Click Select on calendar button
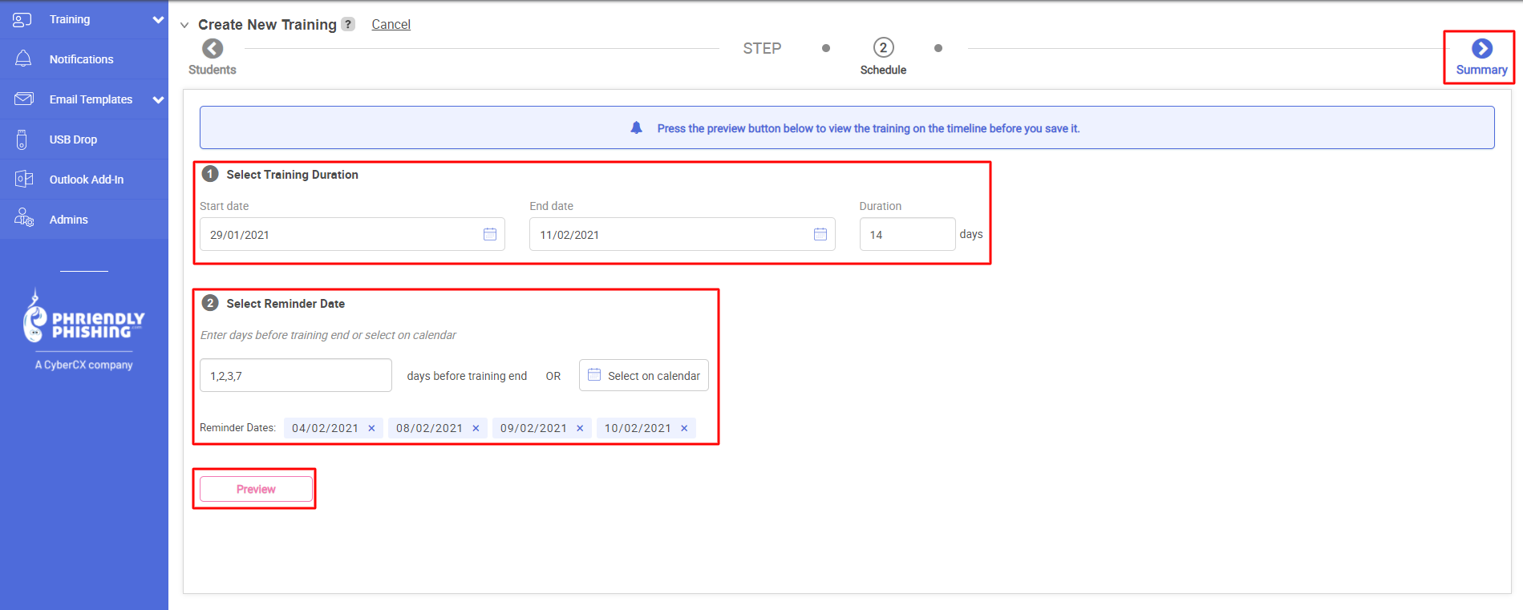1523x610 pixels. tap(644, 375)
